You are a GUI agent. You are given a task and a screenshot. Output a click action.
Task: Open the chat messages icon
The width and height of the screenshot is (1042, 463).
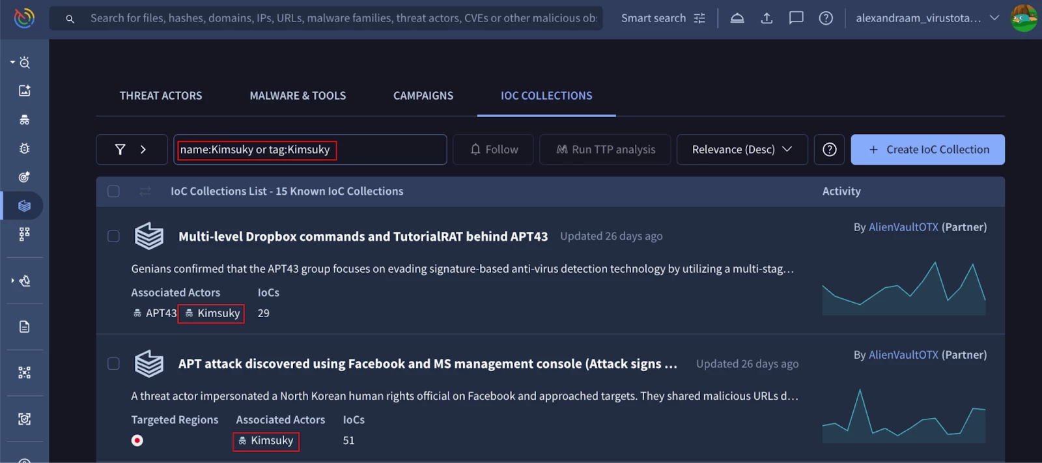pyautogui.click(x=796, y=18)
